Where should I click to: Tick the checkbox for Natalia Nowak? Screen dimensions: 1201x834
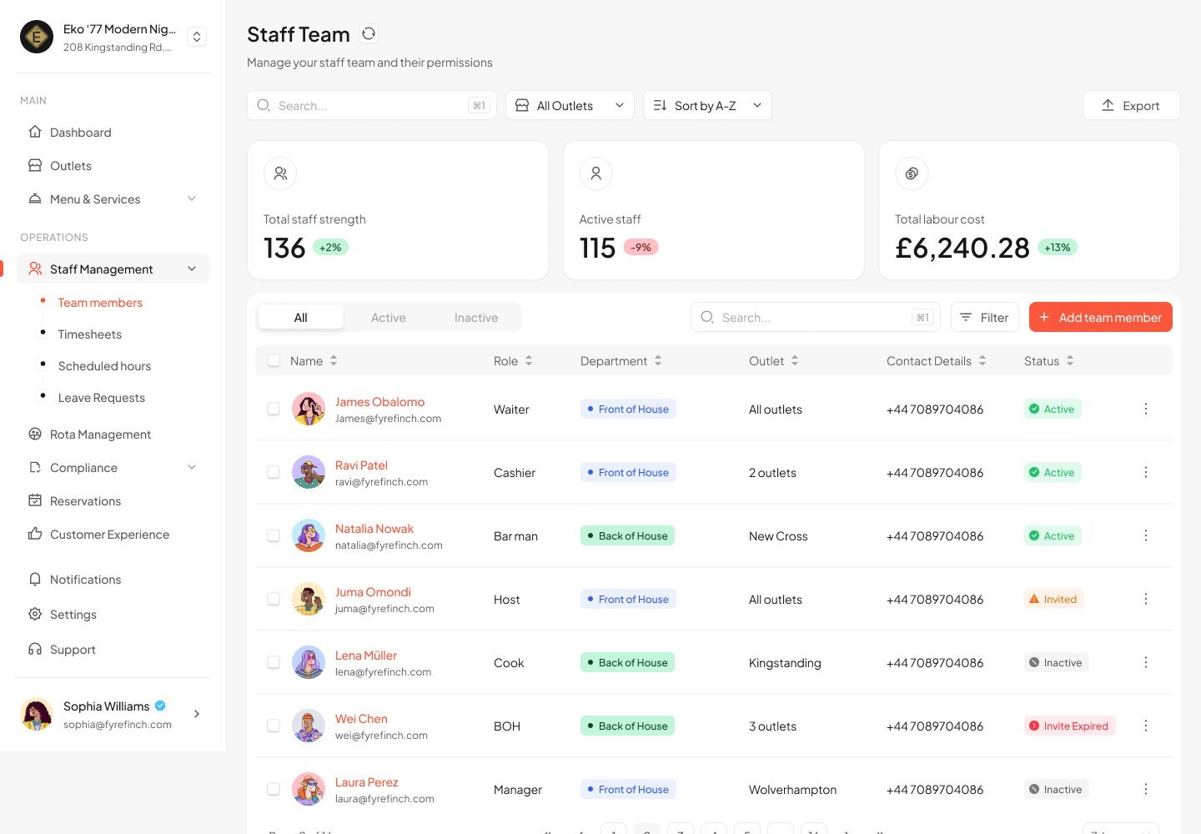[274, 535]
